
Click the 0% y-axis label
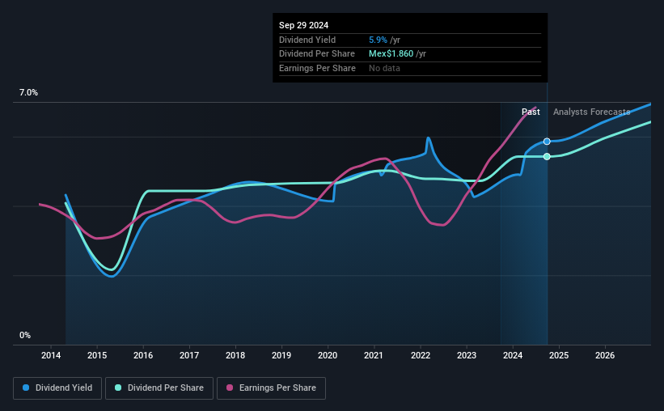(25, 335)
